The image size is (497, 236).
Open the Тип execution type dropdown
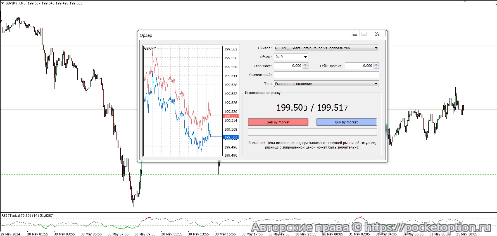(x=376, y=84)
